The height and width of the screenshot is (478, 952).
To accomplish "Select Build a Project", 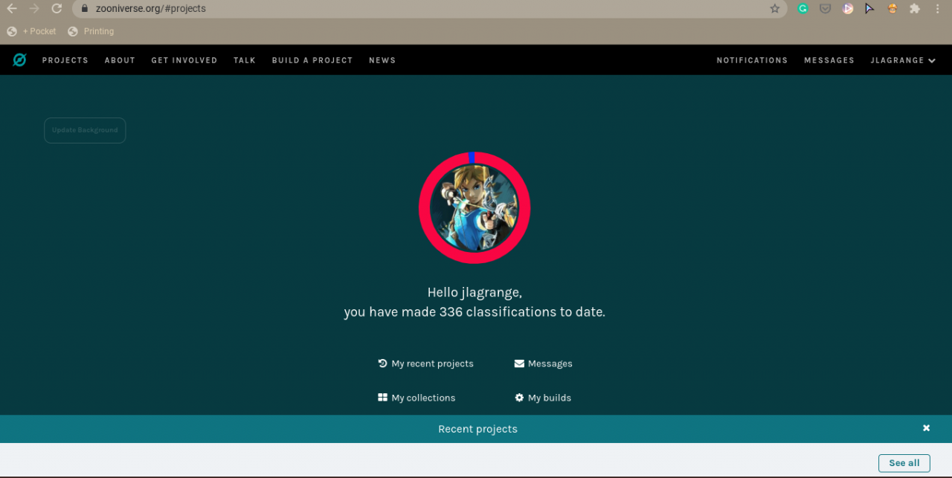I will point(312,60).
